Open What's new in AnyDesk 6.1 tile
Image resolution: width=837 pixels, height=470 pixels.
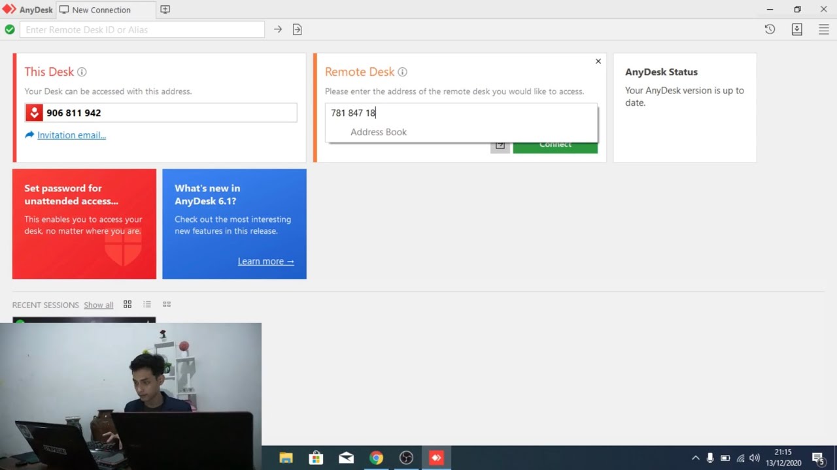[234, 224]
